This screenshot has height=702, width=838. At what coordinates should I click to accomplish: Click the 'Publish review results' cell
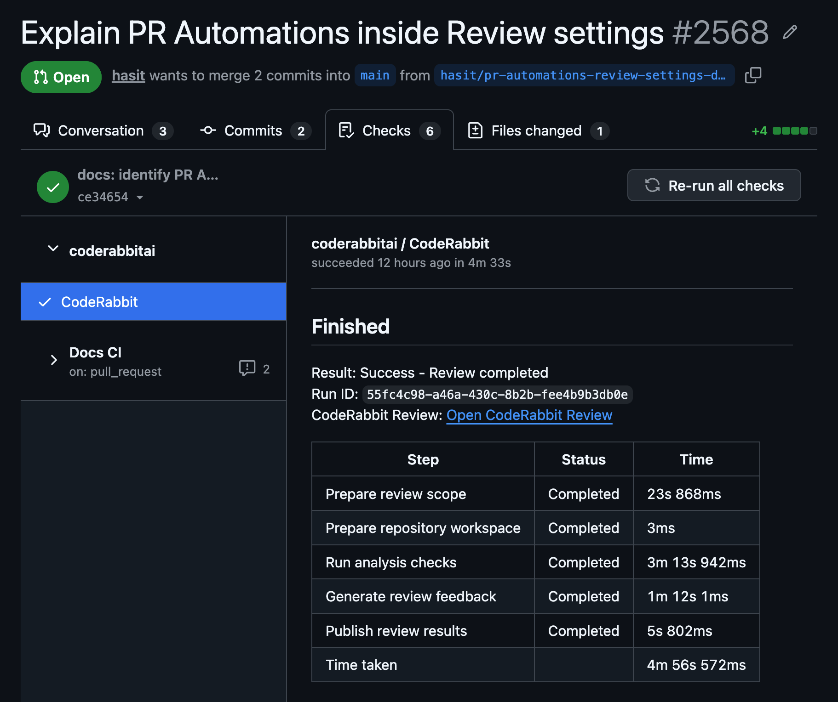[423, 631]
